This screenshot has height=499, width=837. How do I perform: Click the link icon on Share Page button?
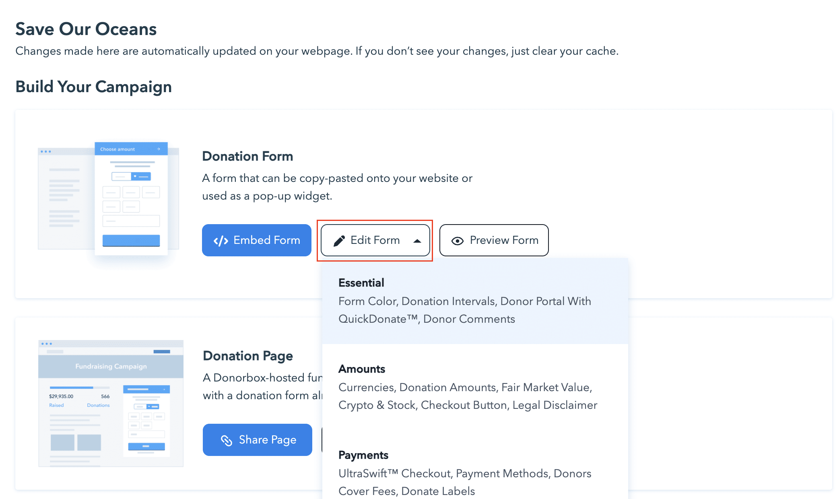[227, 439]
